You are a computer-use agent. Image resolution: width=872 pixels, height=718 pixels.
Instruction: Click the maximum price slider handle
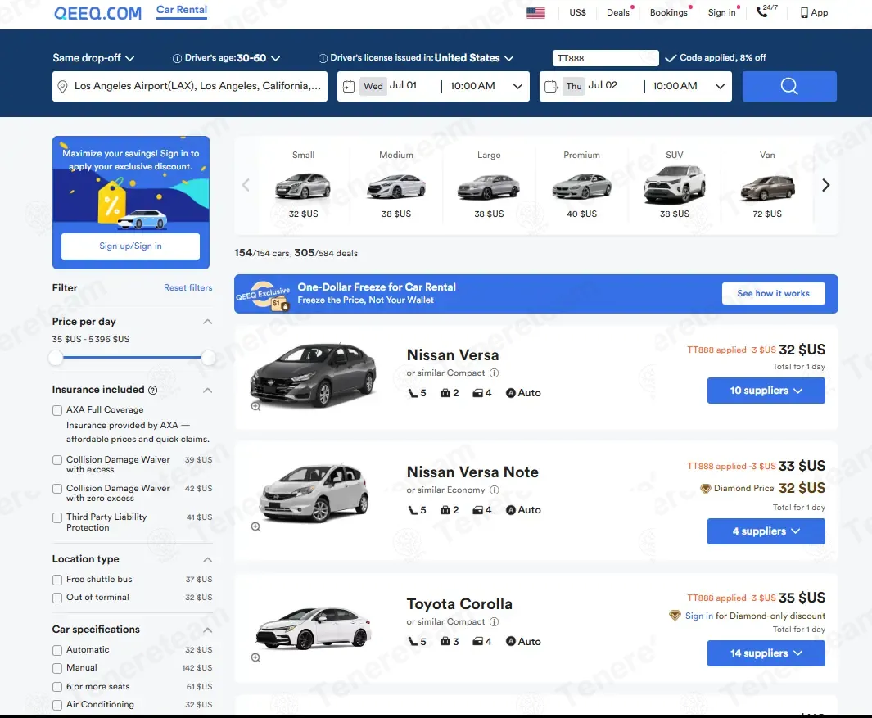[x=208, y=358]
